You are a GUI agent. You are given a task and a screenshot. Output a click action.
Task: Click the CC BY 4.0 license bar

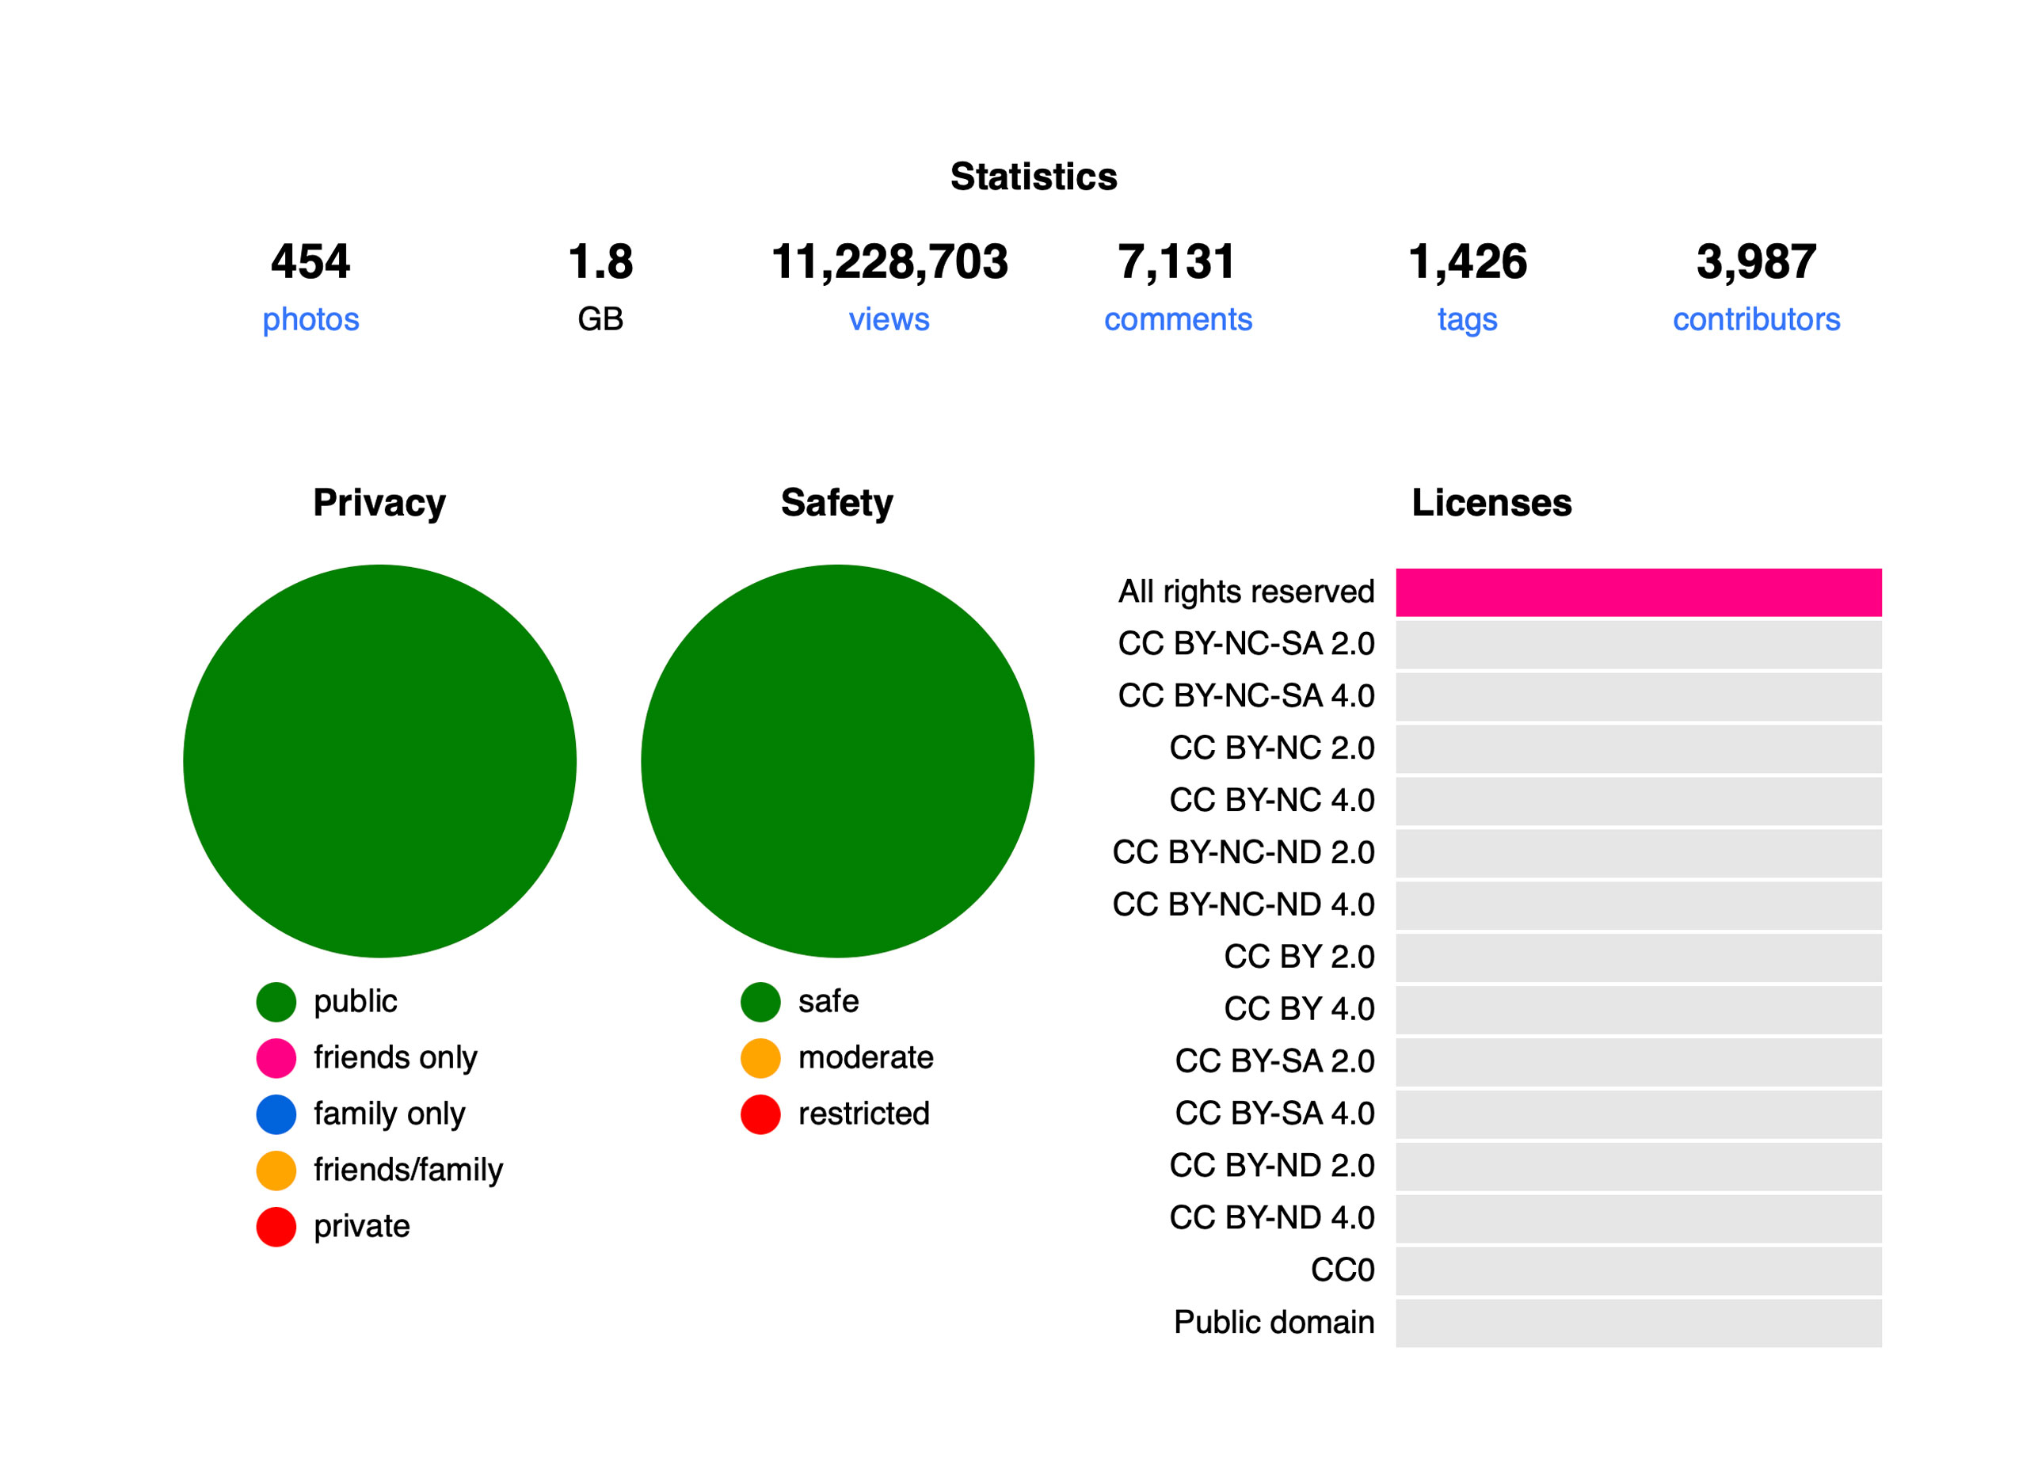(x=1639, y=1009)
